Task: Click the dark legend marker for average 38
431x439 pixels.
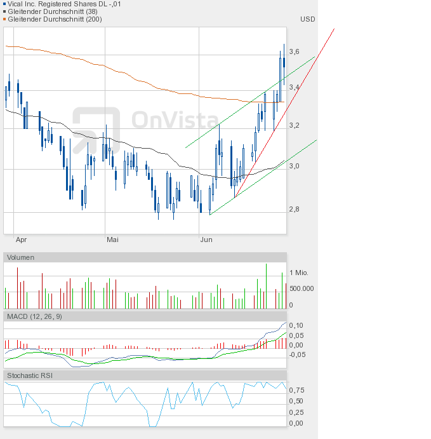Action: point(4,12)
